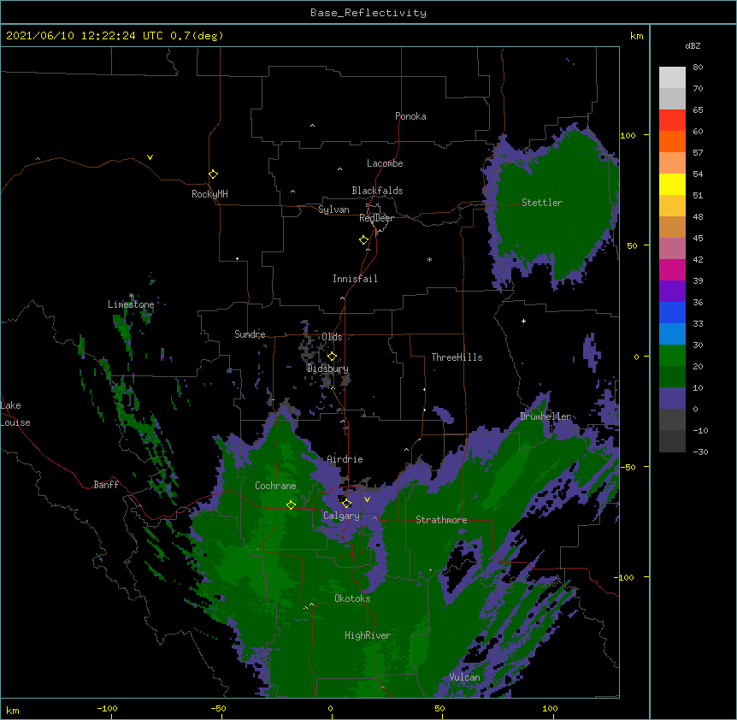This screenshot has width=737, height=720.
Task: Click the Didsbury town label
Action: (x=328, y=369)
